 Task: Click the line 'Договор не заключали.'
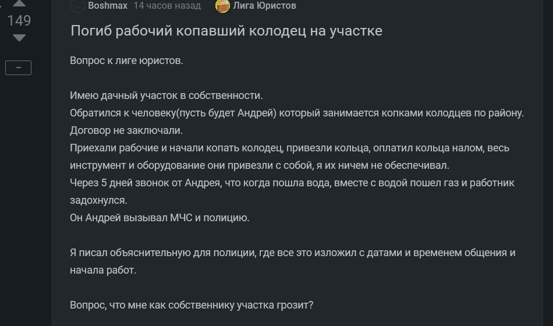[x=126, y=130]
